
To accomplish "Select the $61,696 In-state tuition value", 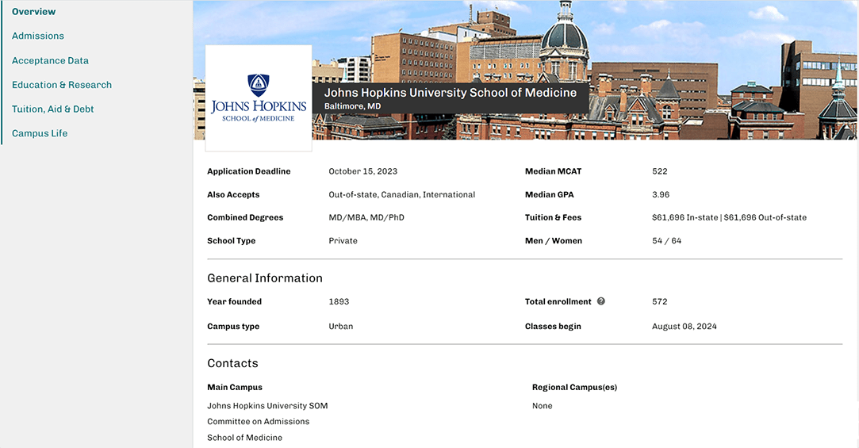I will [x=685, y=217].
